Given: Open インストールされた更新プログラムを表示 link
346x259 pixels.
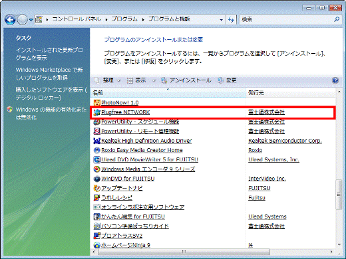Looking at the screenshot, I should [49, 54].
